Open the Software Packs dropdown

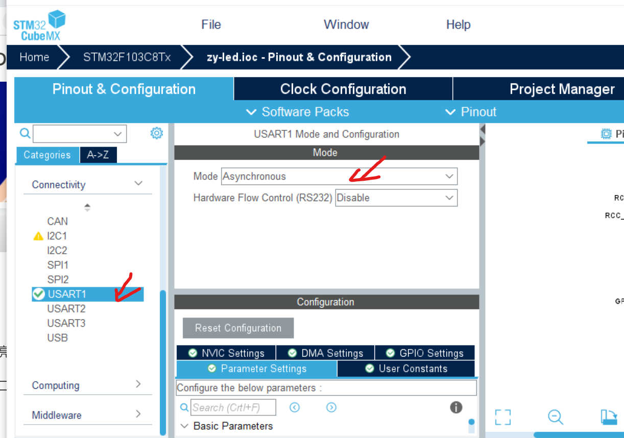pos(298,112)
